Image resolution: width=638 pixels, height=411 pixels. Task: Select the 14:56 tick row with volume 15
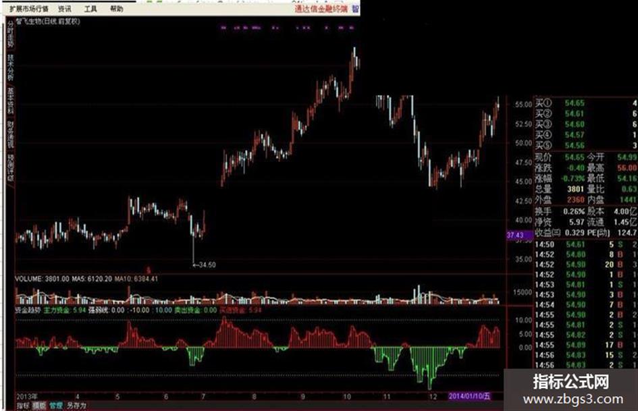pyautogui.click(x=586, y=355)
